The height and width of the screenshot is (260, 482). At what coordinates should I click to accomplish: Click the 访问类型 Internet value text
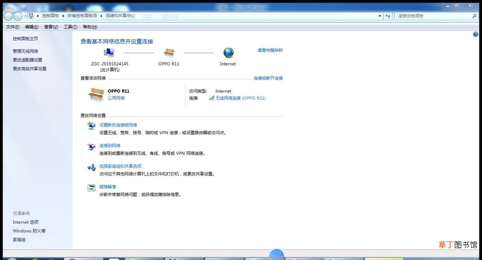click(223, 91)
